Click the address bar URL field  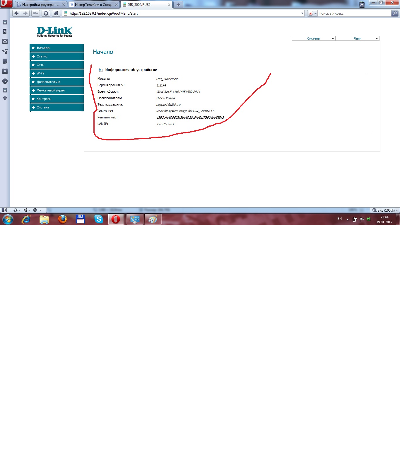182,13
